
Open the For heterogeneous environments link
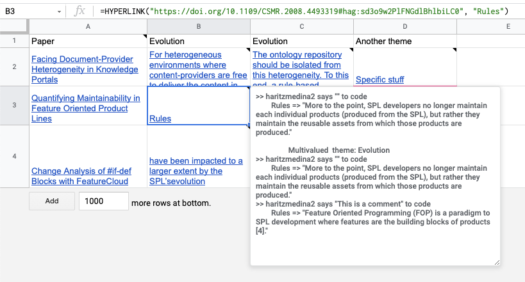198,68
